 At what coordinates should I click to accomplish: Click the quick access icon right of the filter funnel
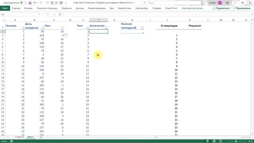52,3
